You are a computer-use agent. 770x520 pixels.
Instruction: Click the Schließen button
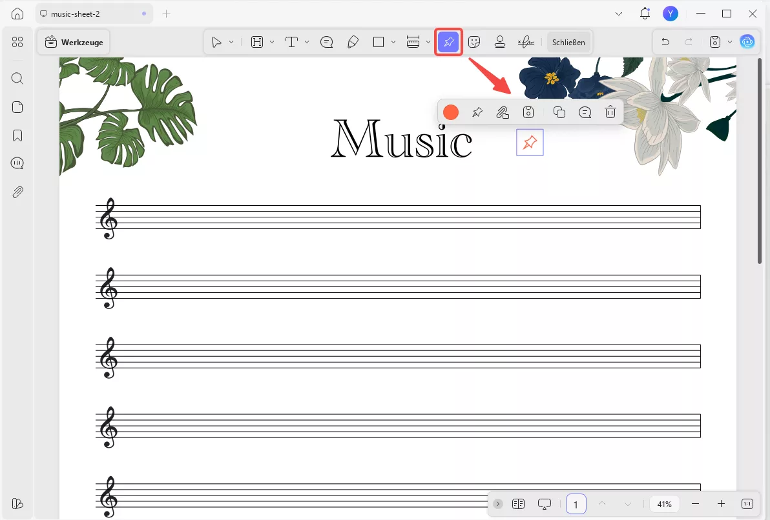tap(568, 41)
